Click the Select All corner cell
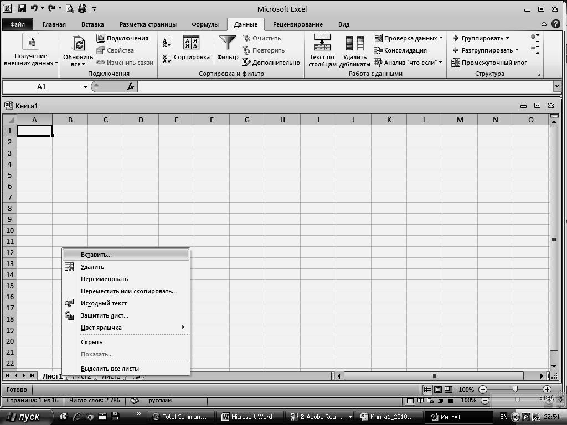567x425 pixels. coord(10,120)
